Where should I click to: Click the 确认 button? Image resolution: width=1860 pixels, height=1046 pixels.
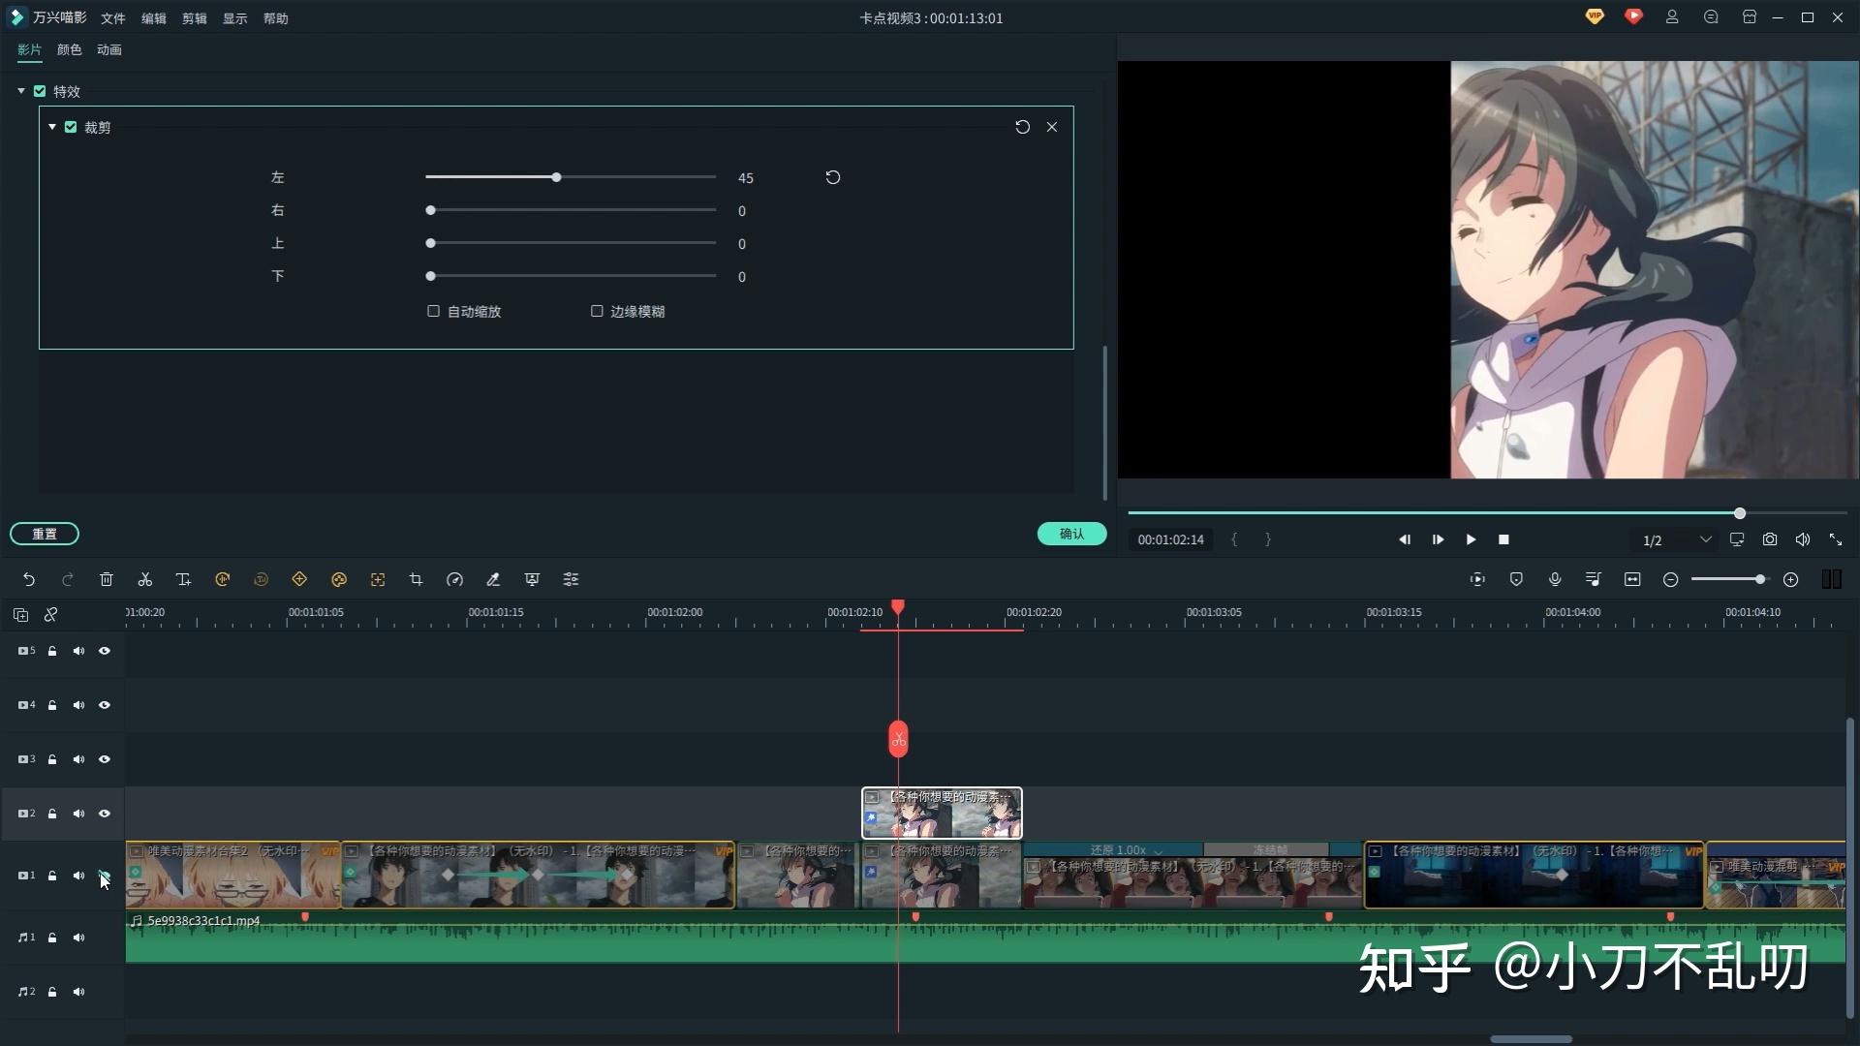click(1072, 534)
